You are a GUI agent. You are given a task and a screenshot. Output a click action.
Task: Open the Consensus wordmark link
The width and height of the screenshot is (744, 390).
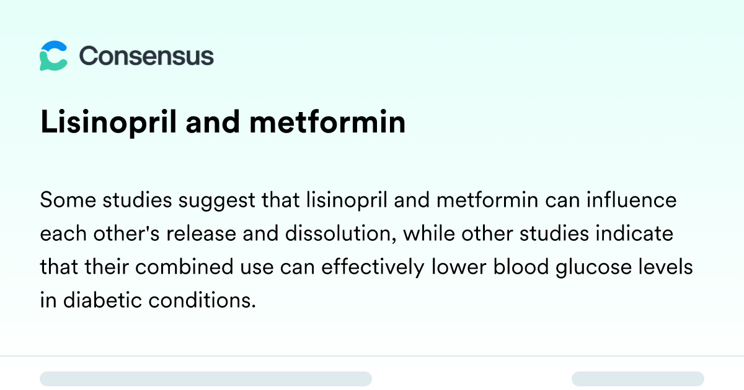tap(146, 56)
